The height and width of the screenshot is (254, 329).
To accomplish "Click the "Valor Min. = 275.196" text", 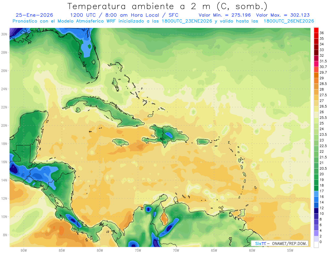I will pyautogui.click(x=225, y=15).
